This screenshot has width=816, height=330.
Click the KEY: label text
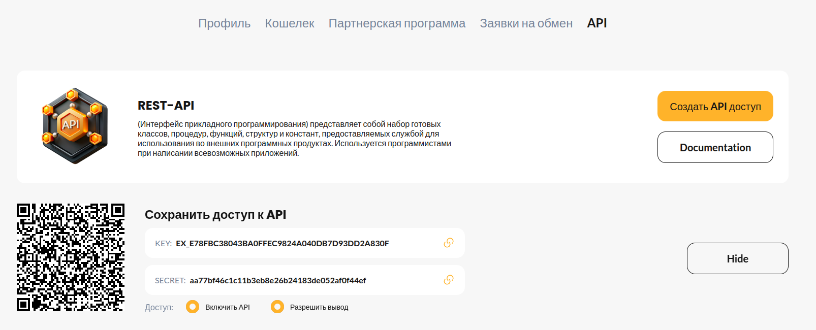tap(163, 243)
